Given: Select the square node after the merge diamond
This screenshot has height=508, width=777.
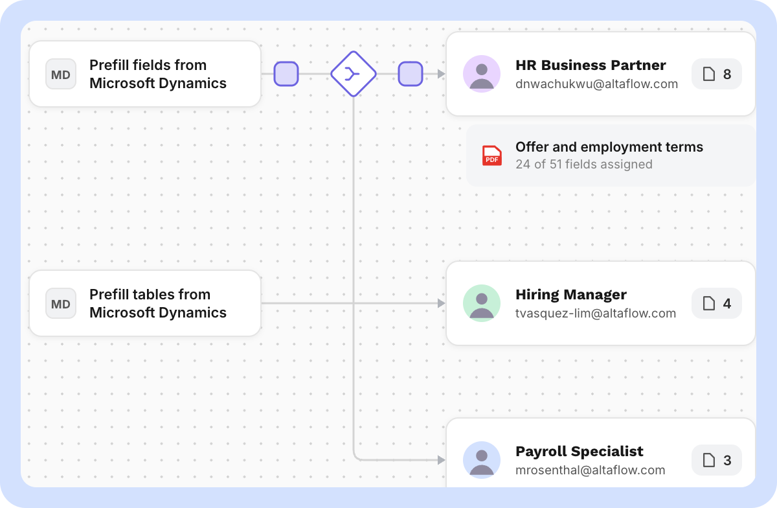Looking at the screenshot, I should [410, 74].
